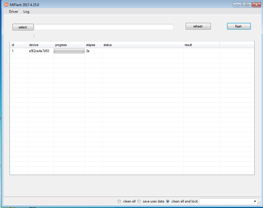Maximize the MiFlash window
263x208 pixels.
coord(247,5)
